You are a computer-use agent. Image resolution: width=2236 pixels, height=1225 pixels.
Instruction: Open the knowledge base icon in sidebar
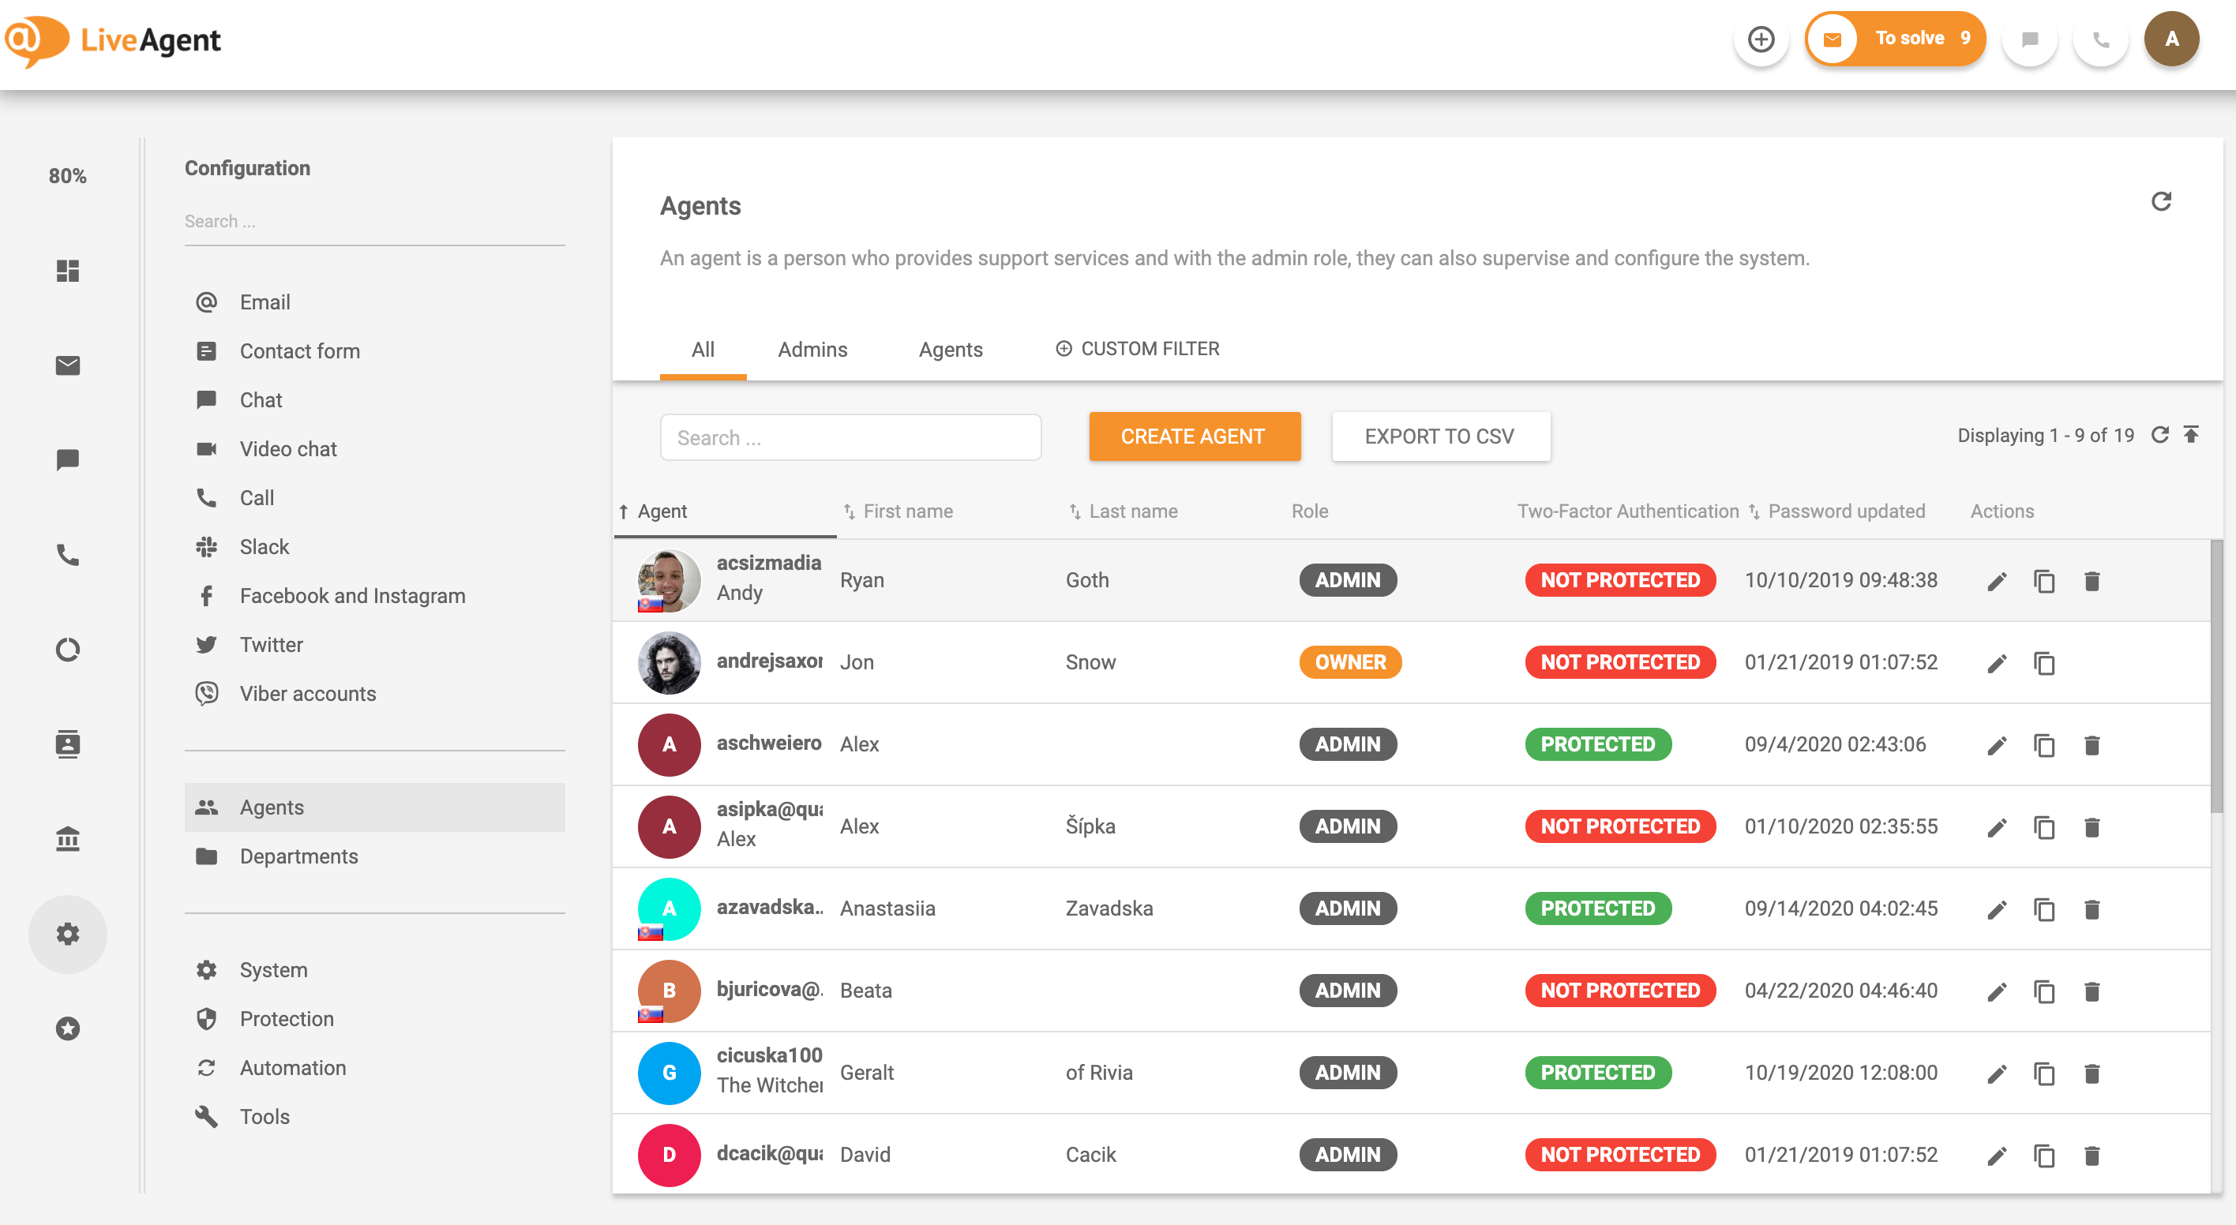tap(68, 838)
